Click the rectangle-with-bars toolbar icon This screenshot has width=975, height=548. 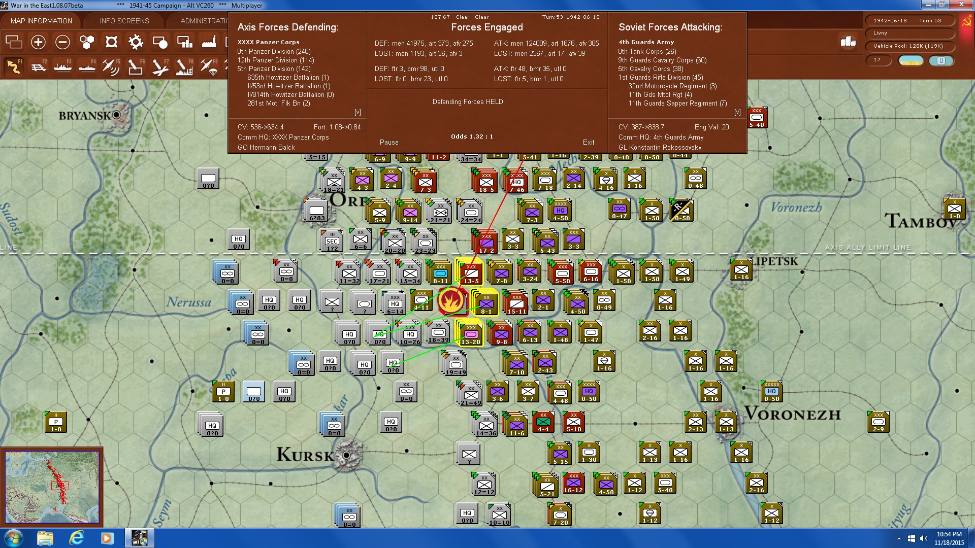point(184,42)
